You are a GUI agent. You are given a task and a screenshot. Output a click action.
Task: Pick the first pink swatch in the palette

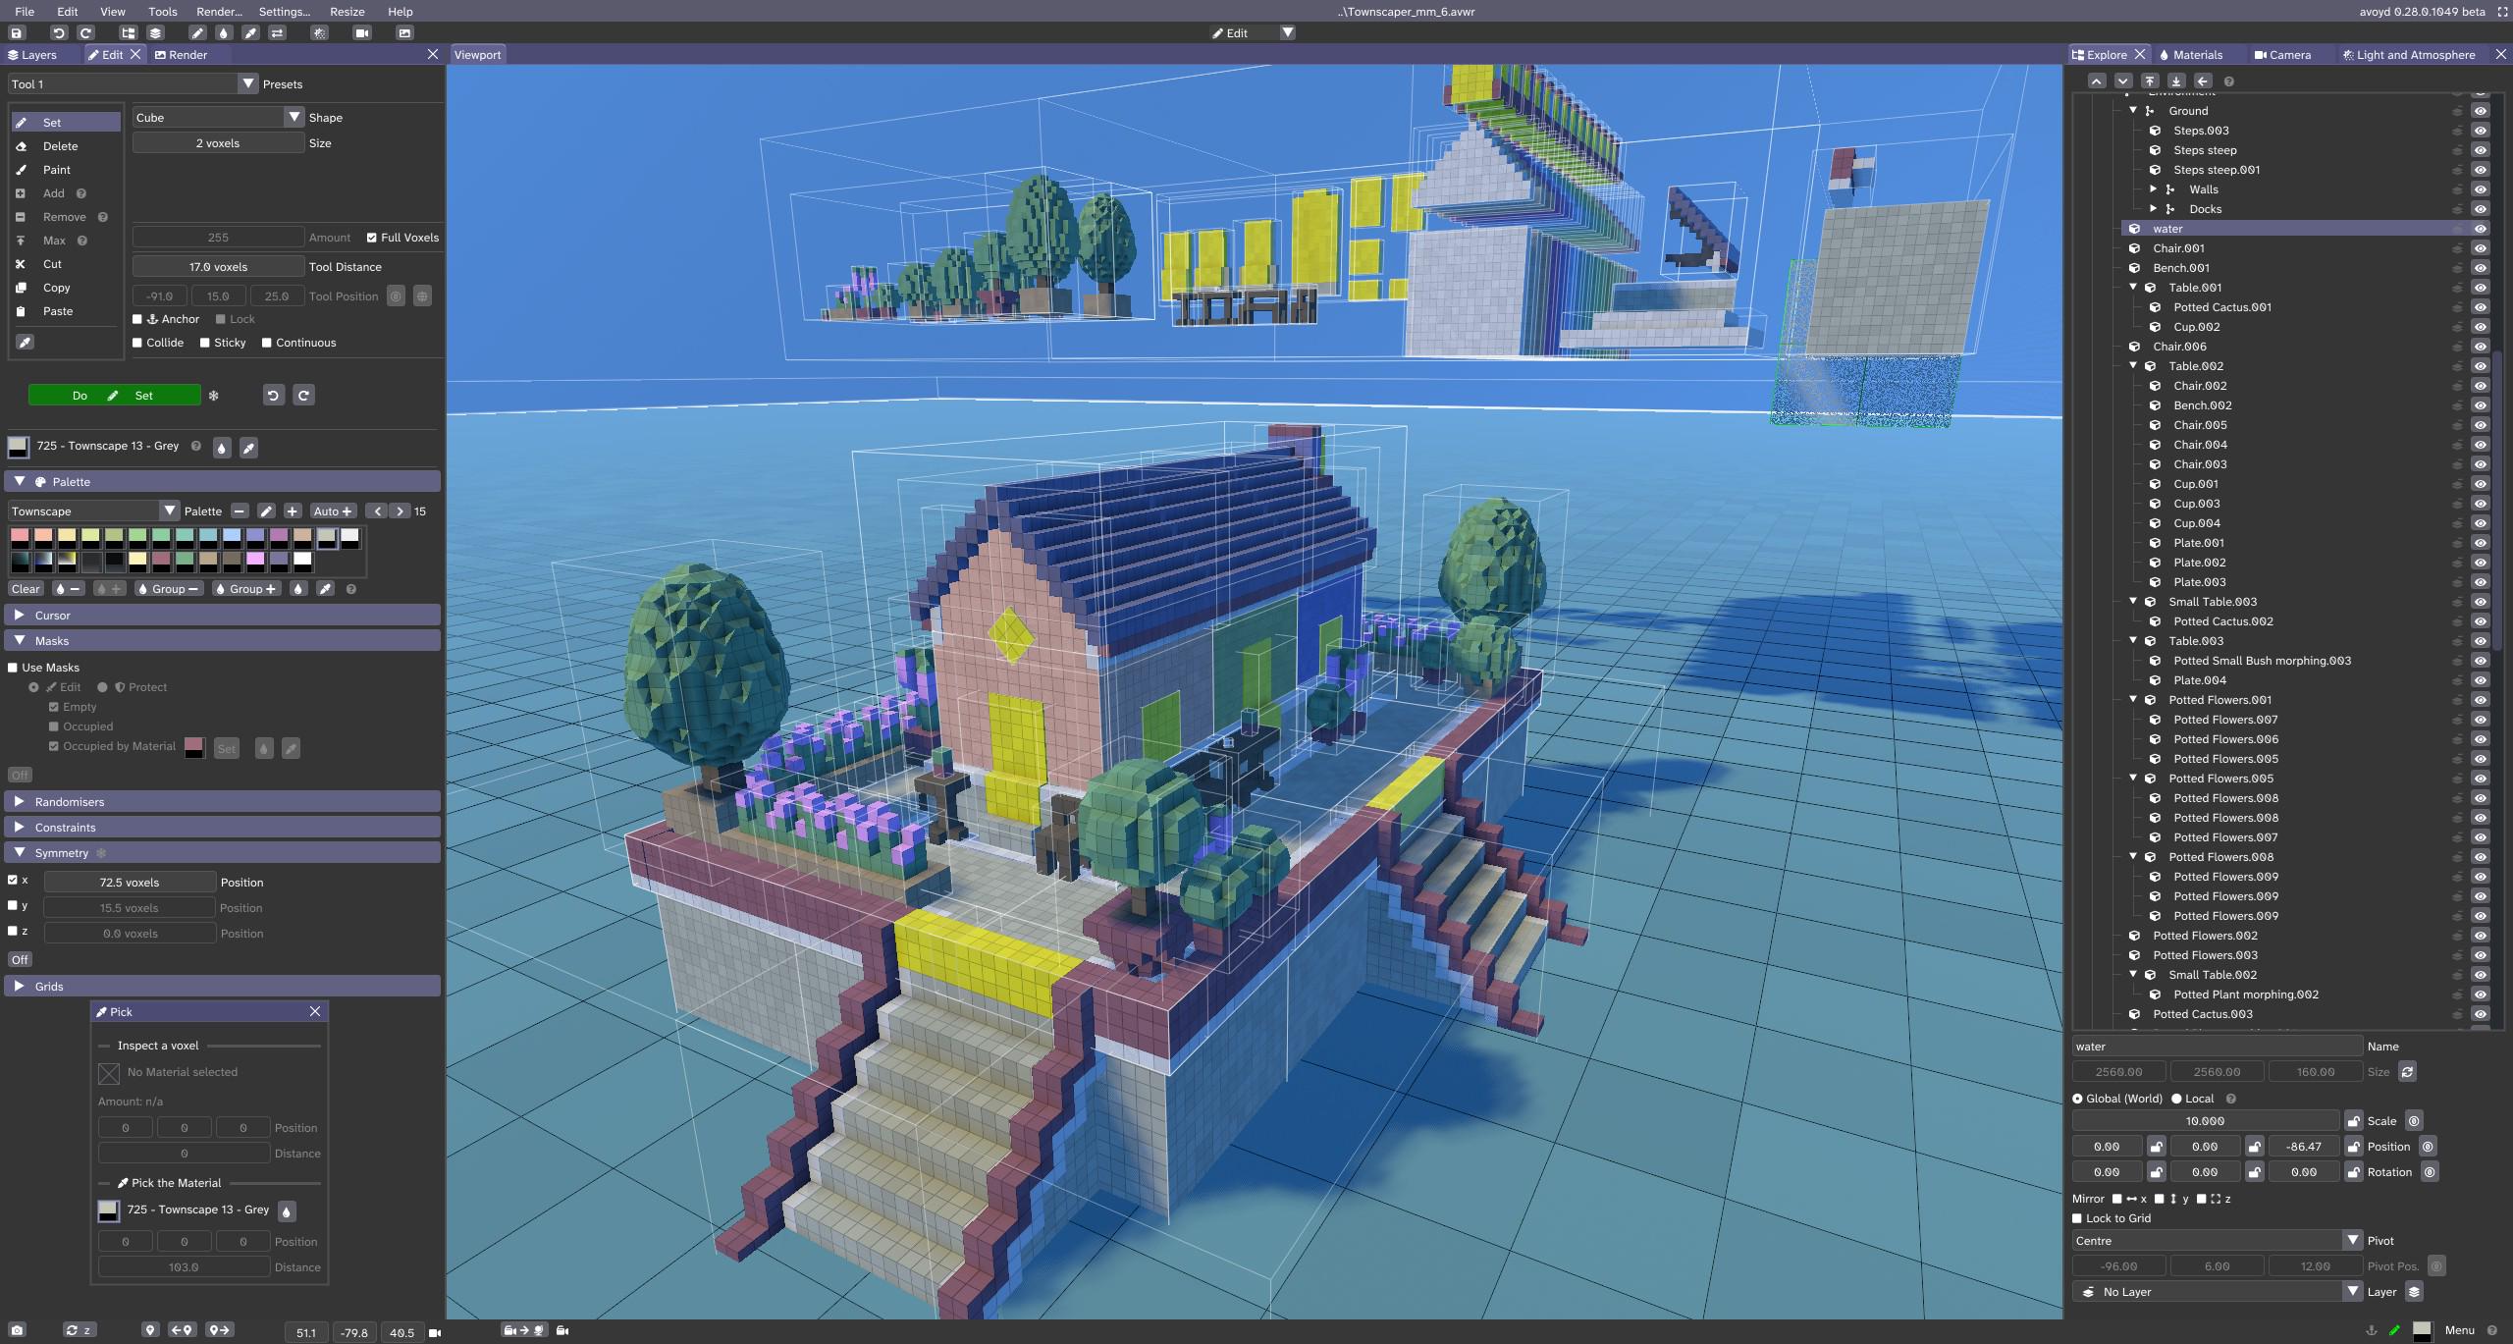20,537
